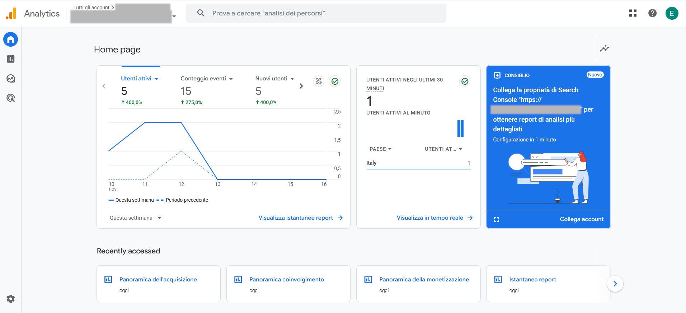Image resolution: width=686 pixels, height=313 pixels.
Task: Click the Insights sparkline icon
Action: 604,48
